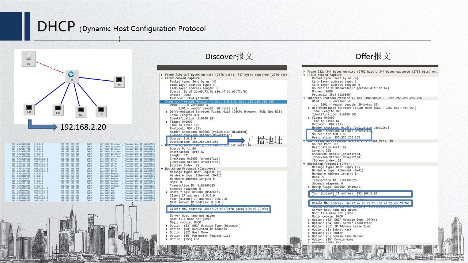Collapse Bootstrap Protocol (Offer) section
Viewport: 468px width, 263px height.
coord(304,164)
